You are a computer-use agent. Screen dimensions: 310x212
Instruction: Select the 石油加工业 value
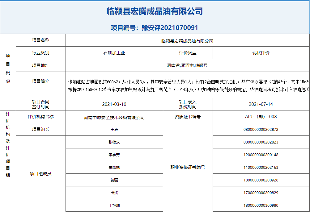click(114, 53)
